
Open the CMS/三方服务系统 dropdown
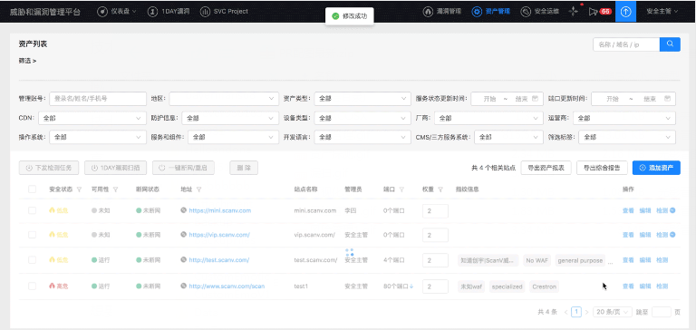[x=508, y=137]
